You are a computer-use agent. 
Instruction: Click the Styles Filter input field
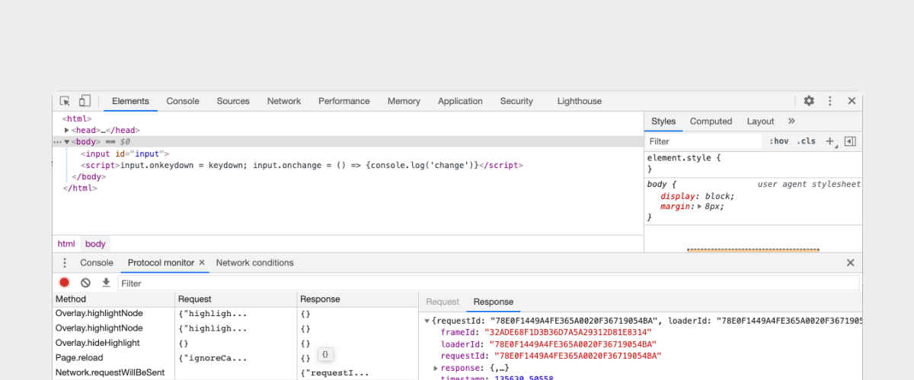[704, 141]
